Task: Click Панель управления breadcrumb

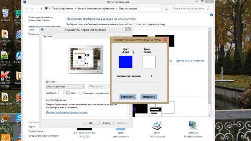Action: 62,9
